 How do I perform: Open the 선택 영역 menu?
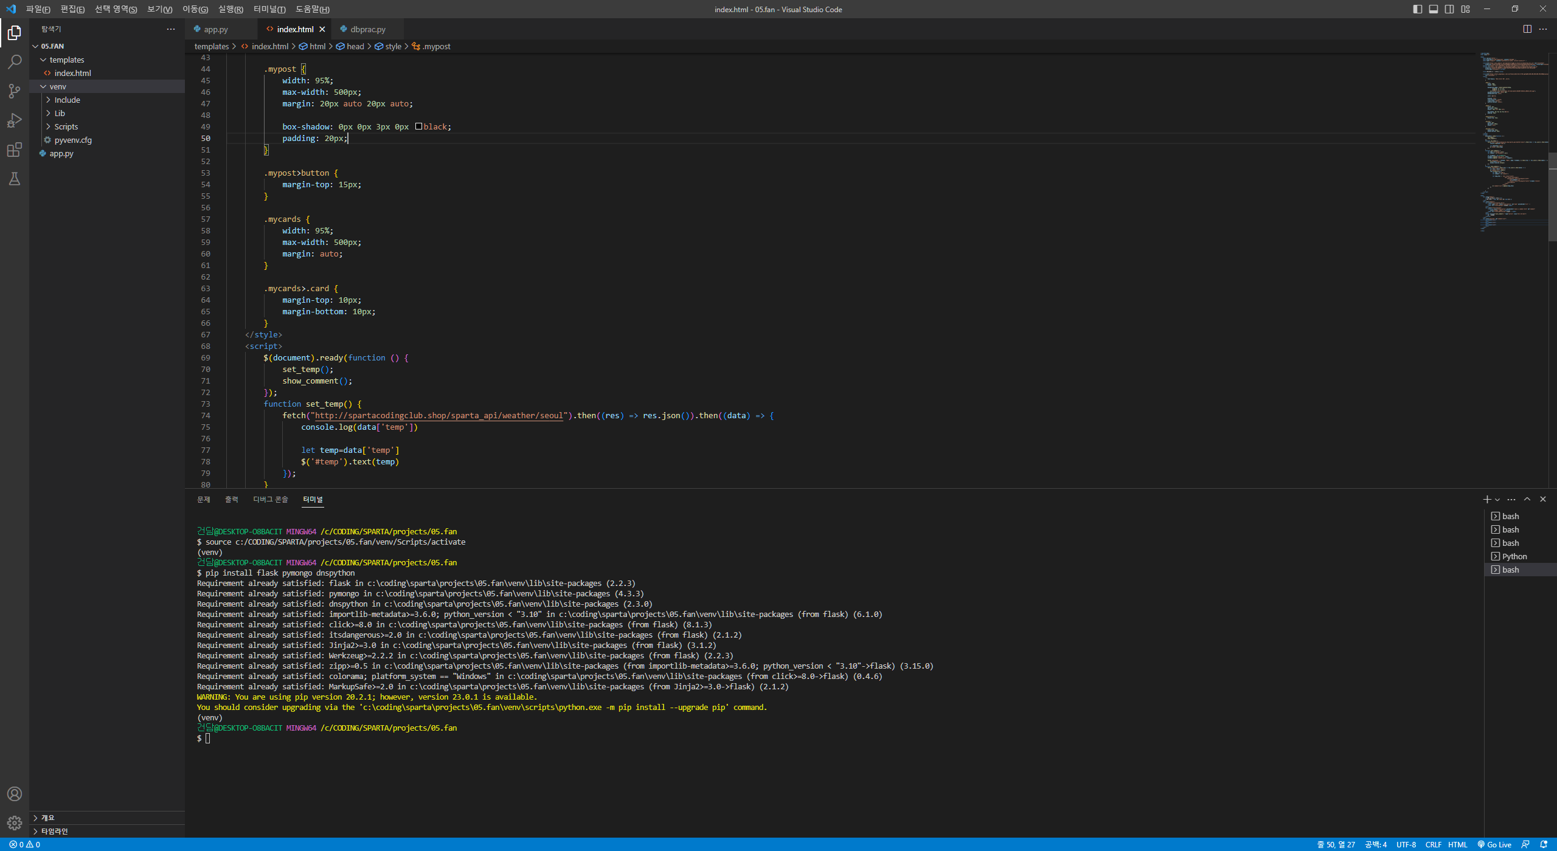[116, 9]
